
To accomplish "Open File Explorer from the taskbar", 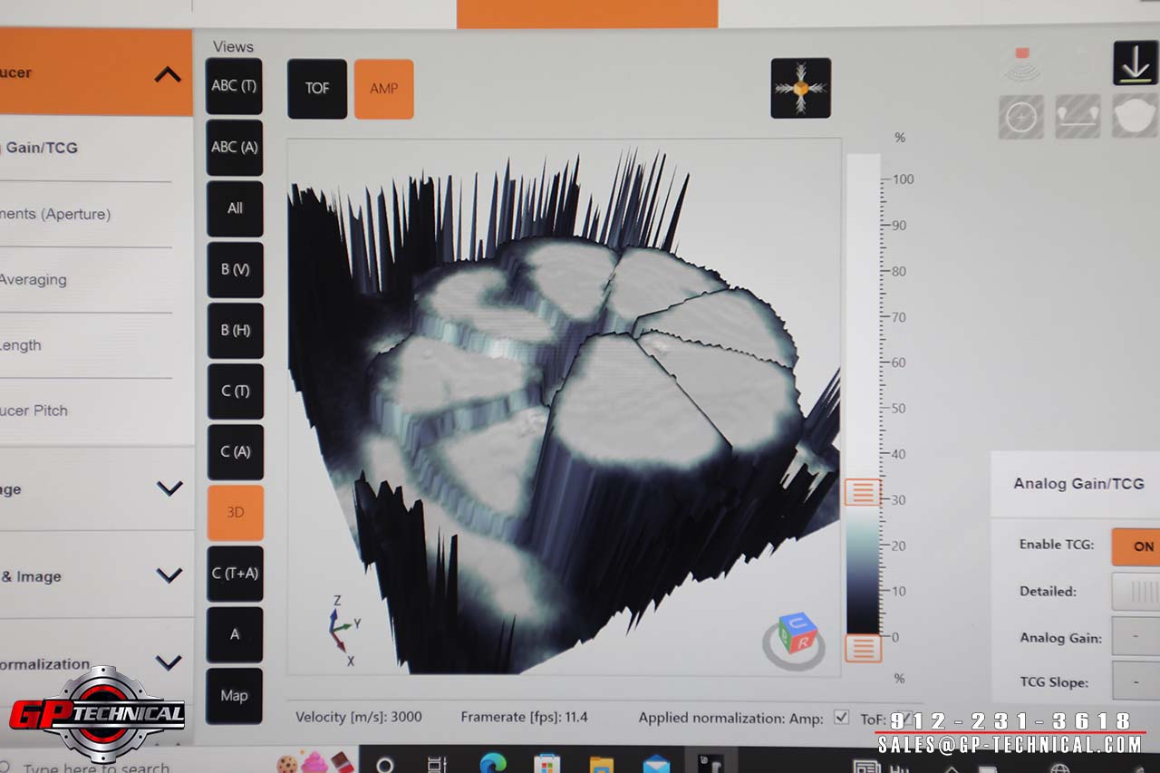I will point(601,764).
